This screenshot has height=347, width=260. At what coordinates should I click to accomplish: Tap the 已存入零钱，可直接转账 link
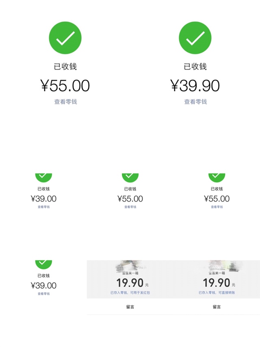(x=217, y=292)
